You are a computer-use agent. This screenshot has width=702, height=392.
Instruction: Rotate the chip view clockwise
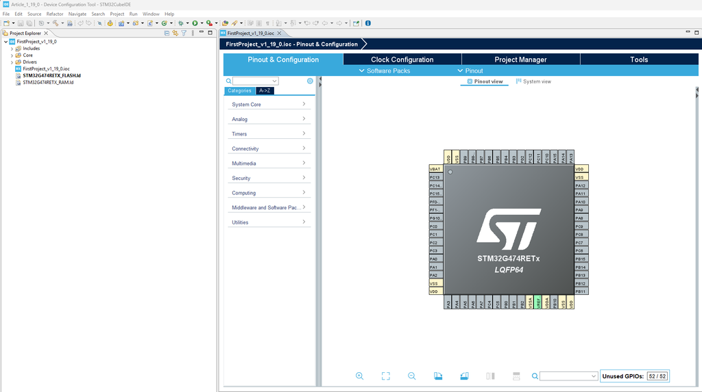tap(438, 376)
